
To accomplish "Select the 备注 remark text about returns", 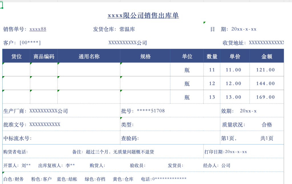I will click(x=113, y=152).
